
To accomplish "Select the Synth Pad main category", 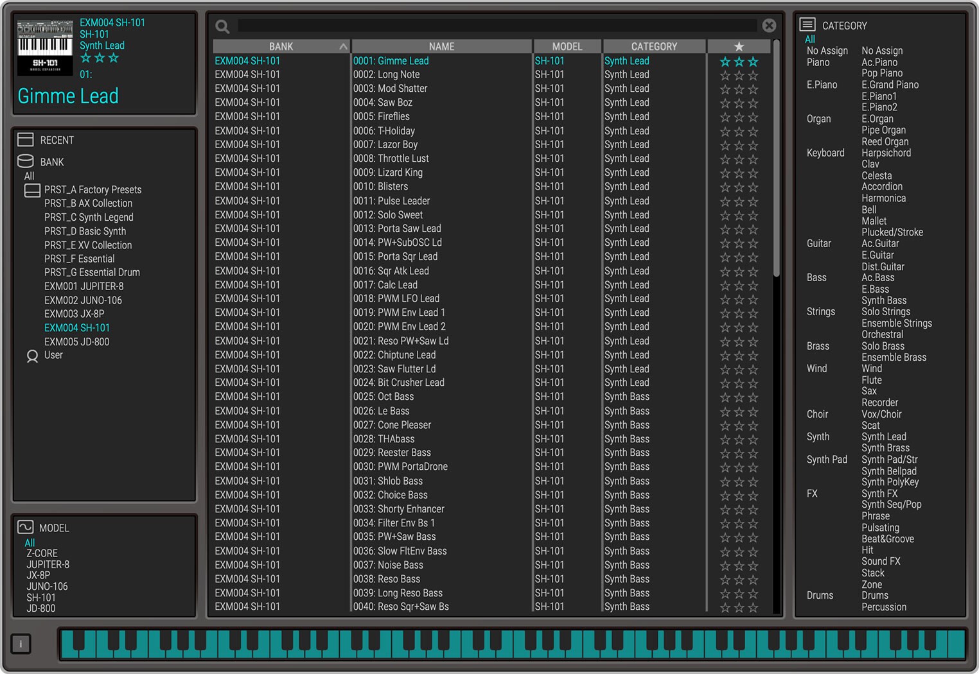I will [x=827, y=459].
